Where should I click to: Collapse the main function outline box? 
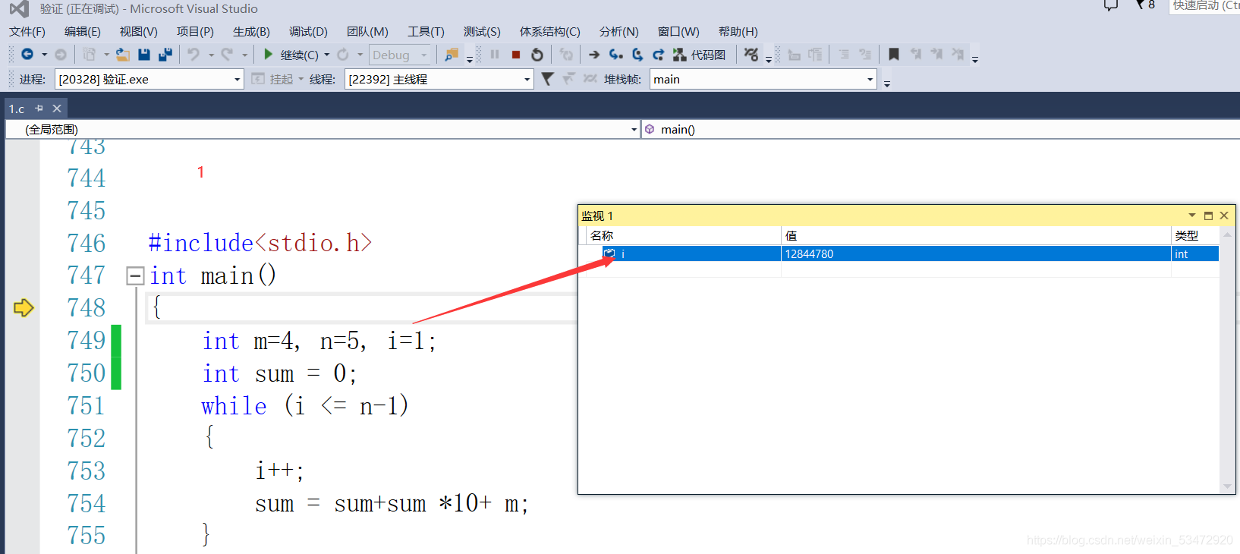click(x=135, y=275)
